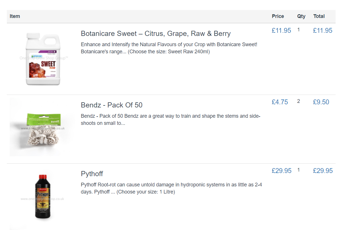Click the Qty column header
The height and width of the screenshot is (230, 341).
click(301, 16)
